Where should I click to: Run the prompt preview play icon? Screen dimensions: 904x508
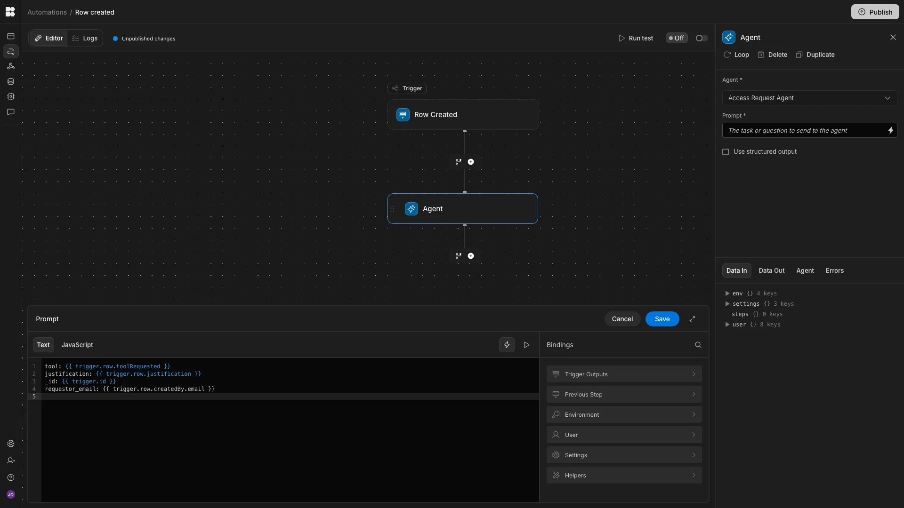[x=526, y=345]
